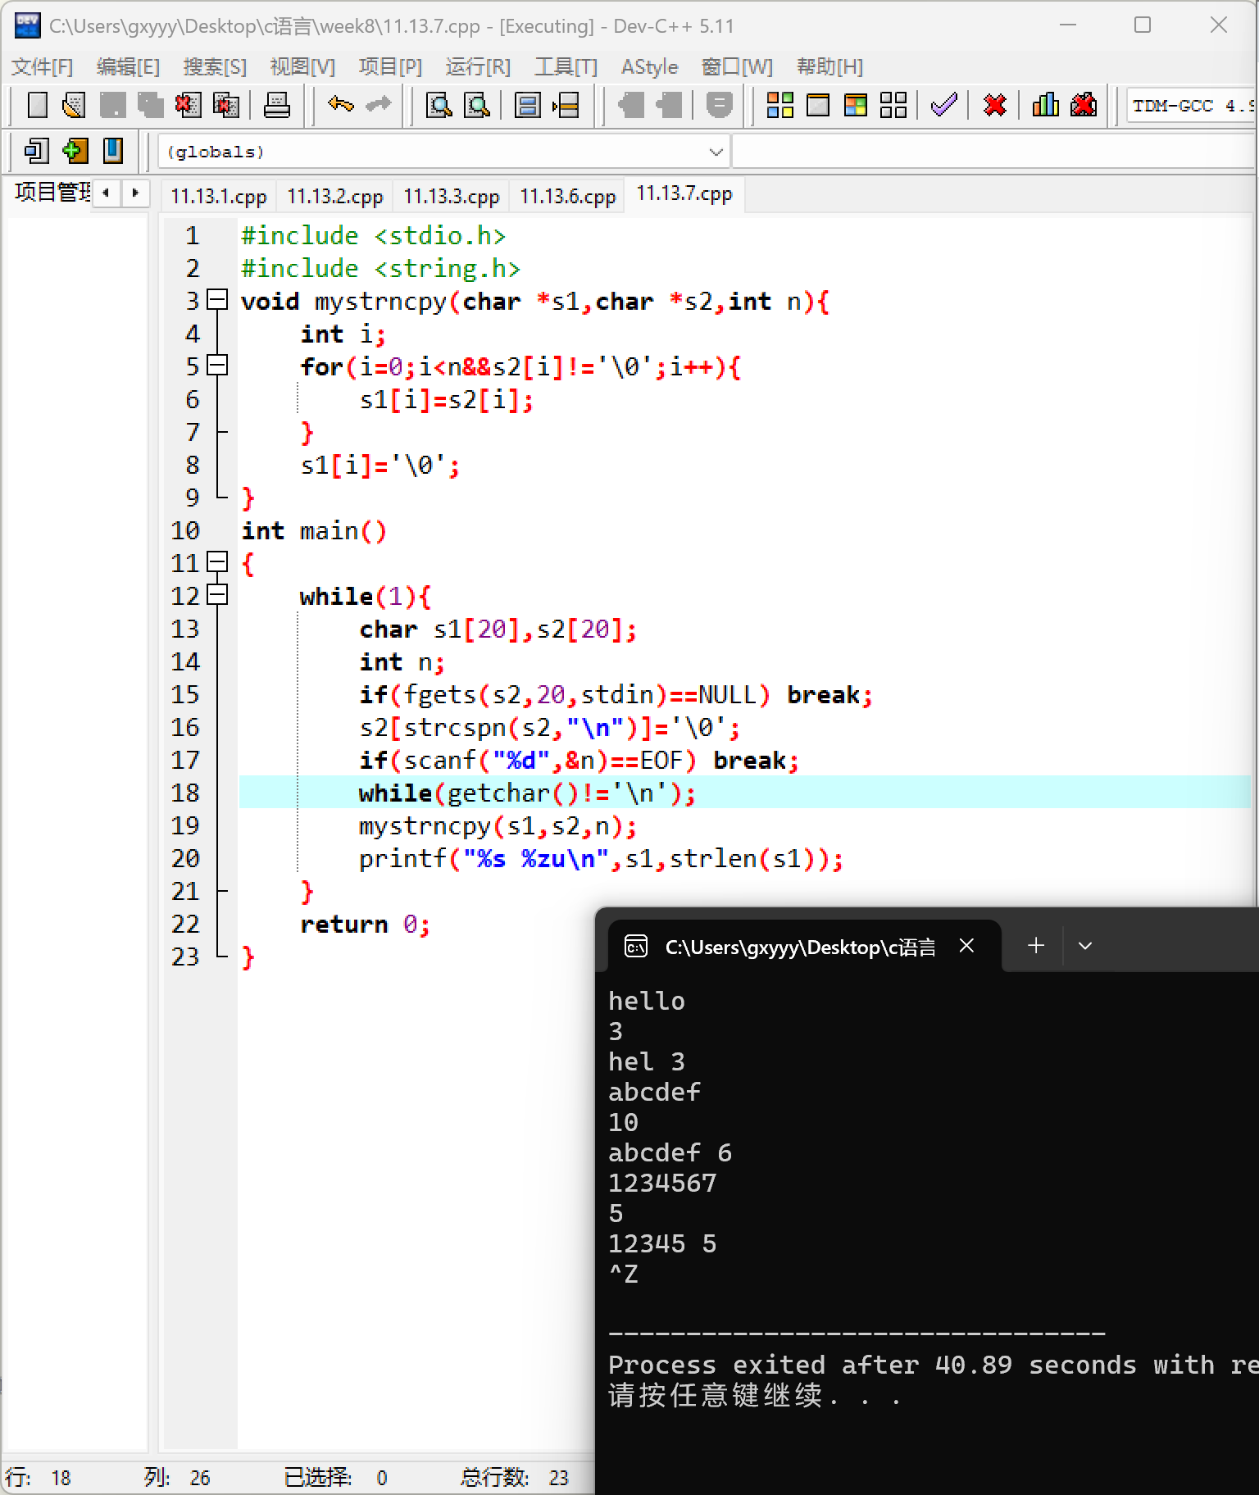
Task: Click the empty members combo box
Action: click(994, 152)
